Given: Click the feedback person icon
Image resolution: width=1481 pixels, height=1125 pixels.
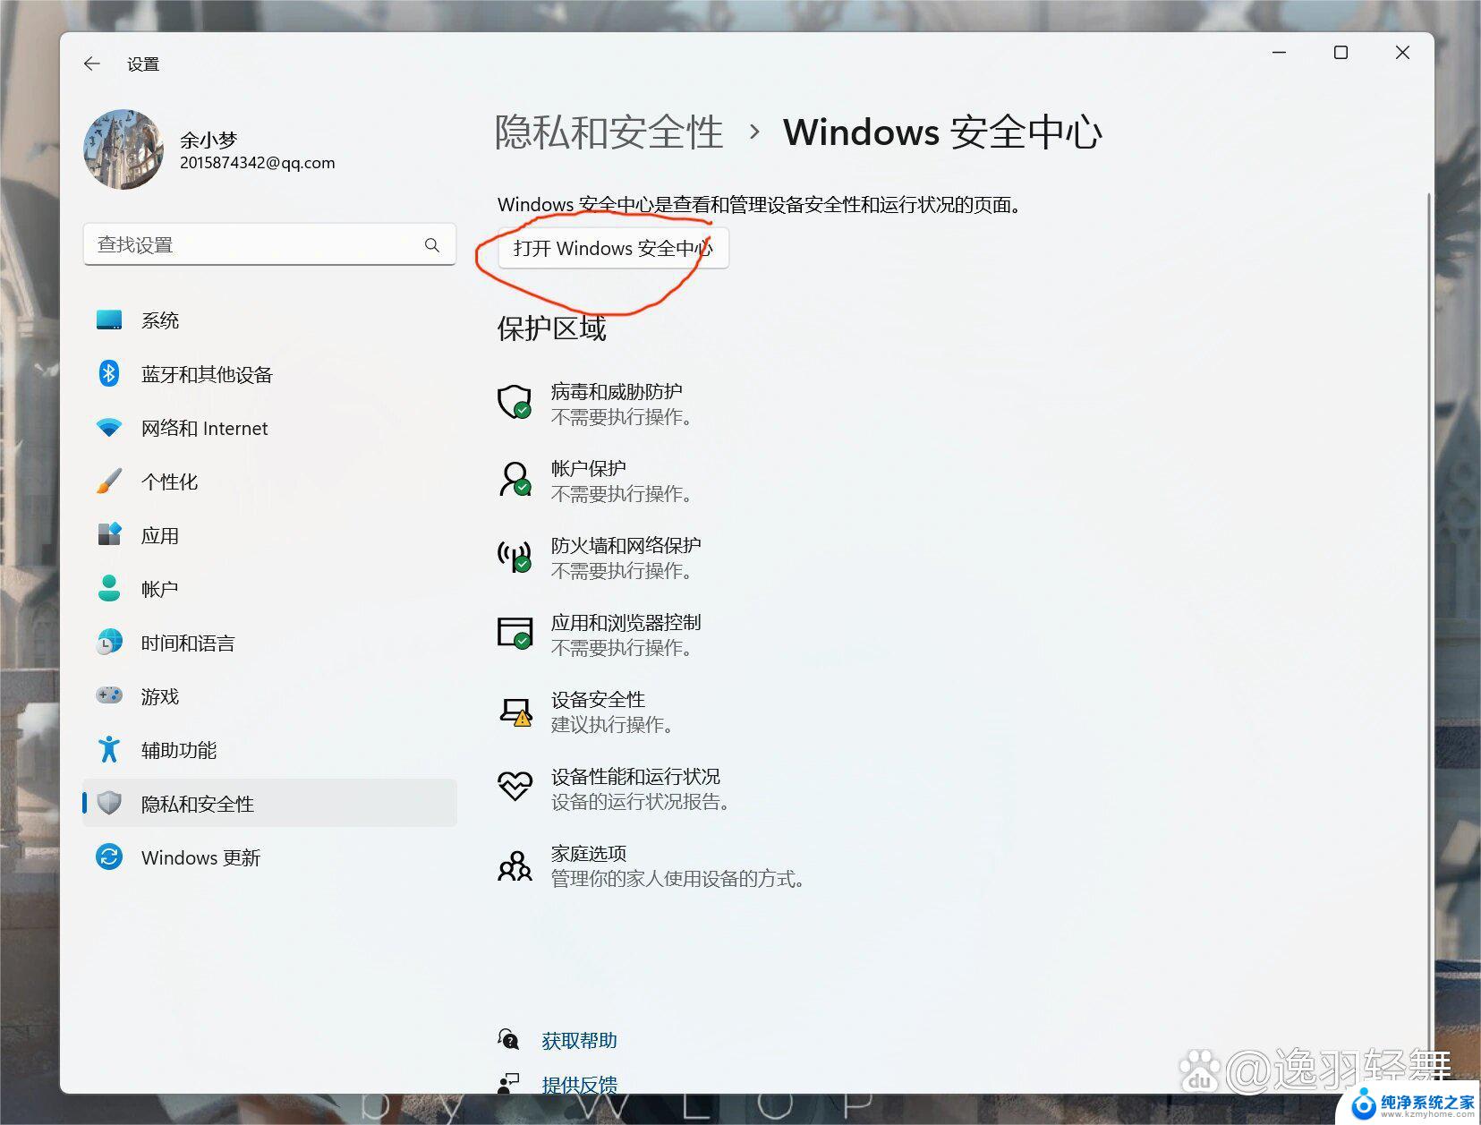Looking at the screenshot, I should click(508, 1083).
